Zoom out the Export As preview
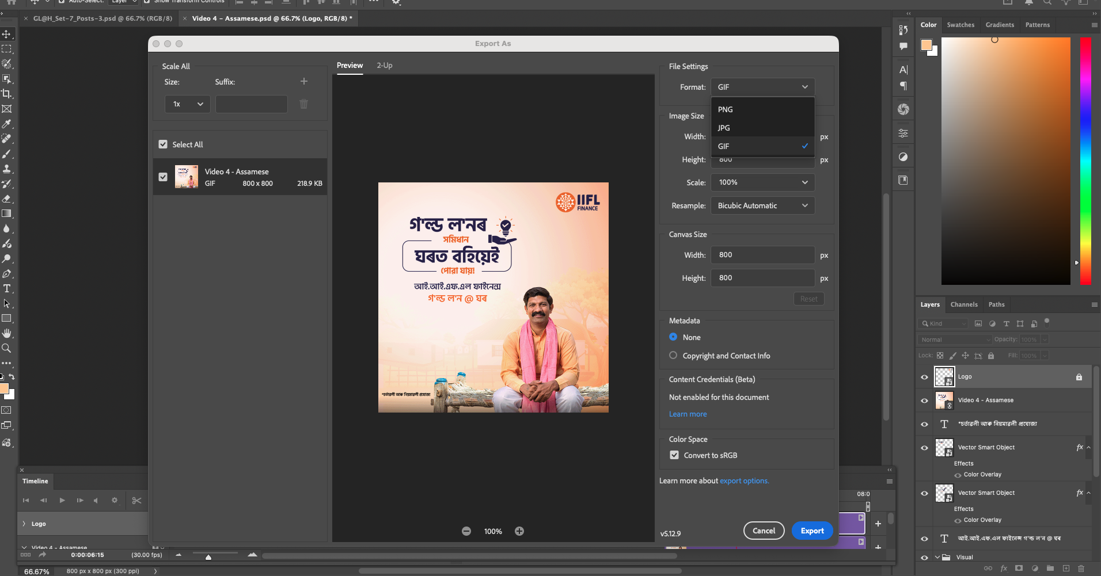 pos(466,531)
